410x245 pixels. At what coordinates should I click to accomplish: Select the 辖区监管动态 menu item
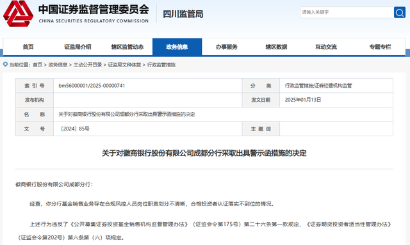(x=127, y=47)
